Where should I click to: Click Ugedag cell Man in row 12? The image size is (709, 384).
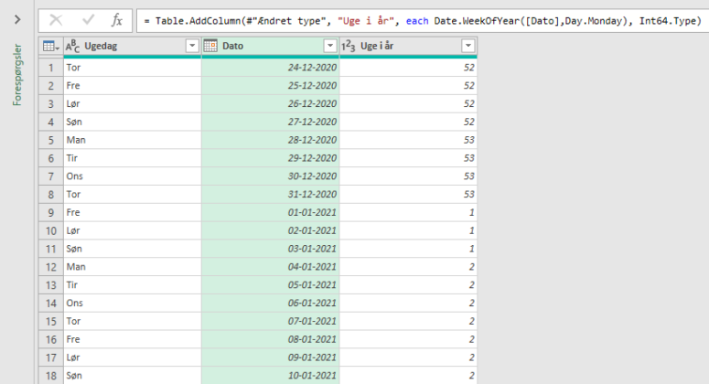tap(133, 267)
